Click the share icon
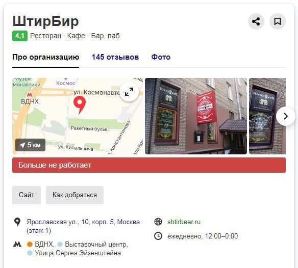This screenshot has height=268, width=298. click(256, 21)
